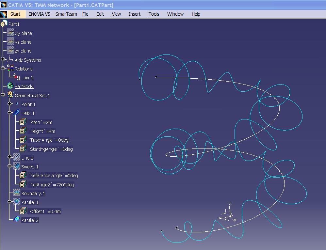
Task: Select the 'yz plane' tree label
Action: 23,42
